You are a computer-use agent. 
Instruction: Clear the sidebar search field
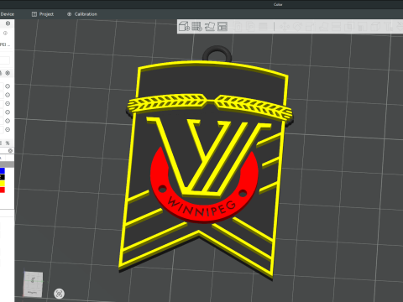tap(10, 151)
